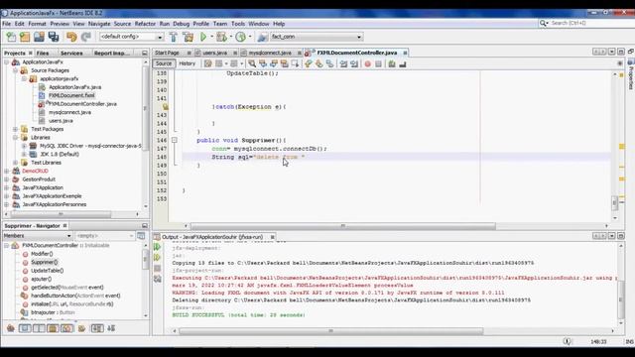The width and height of the screenshot is (635, 357).
Task: Click the Build Project hammer icon
Action: (x=174, y=37)
